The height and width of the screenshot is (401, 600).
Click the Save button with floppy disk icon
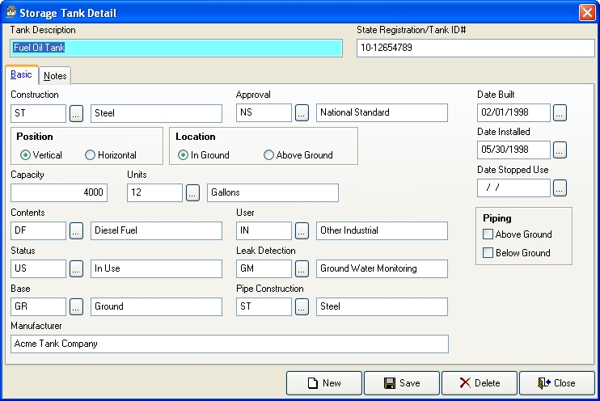point(401,383)
